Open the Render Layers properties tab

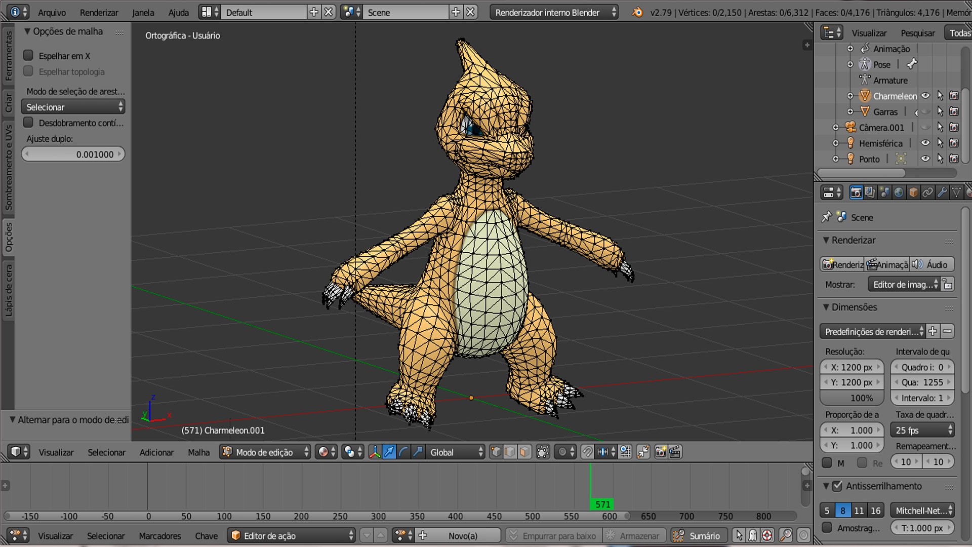870,192
